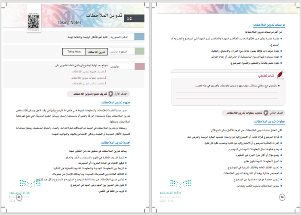Click the large banner title 'تدوين الملاحظات'

click(104, 16)
